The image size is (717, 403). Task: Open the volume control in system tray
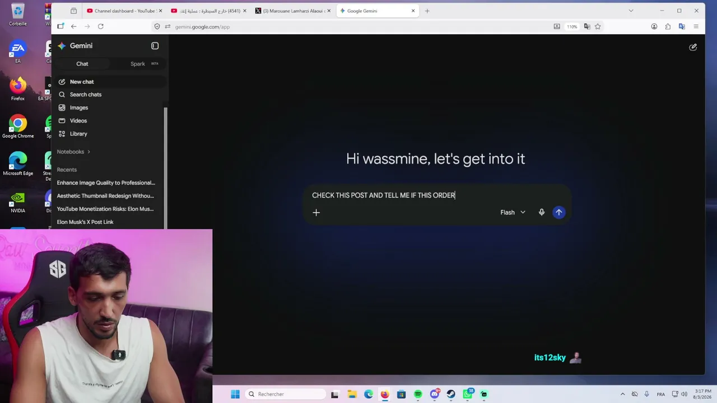tap(684, 394)
